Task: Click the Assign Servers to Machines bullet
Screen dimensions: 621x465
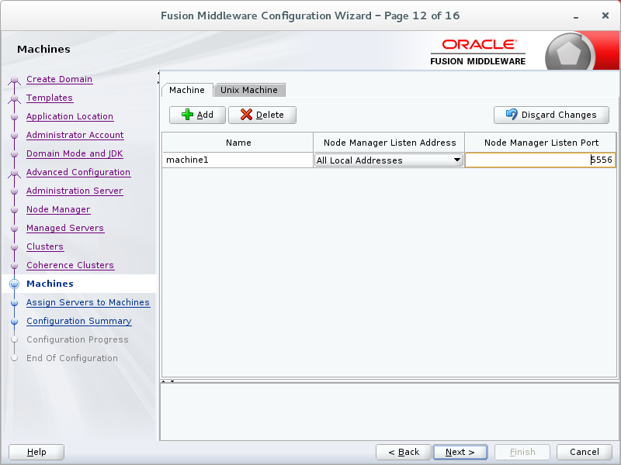Action: [15, 303]
